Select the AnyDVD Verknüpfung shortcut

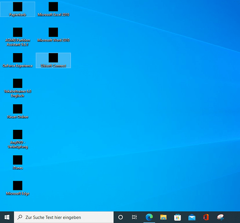(18, 139)
